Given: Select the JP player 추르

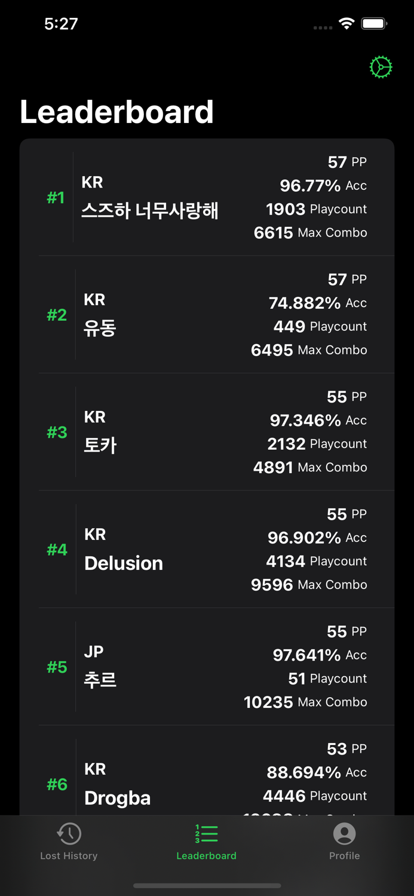Looking at the screenshot, I should pos(100,680).
